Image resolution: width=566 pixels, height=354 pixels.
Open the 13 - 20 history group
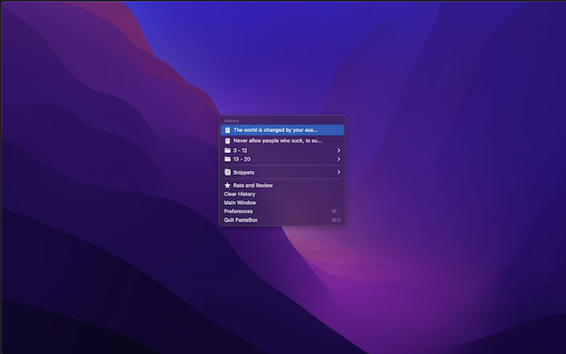point(282,160)
